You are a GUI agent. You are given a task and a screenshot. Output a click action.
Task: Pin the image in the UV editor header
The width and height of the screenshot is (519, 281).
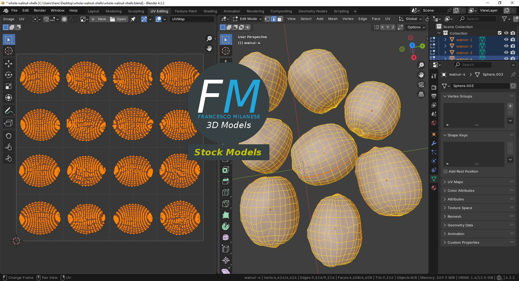(x=133, y=19)
